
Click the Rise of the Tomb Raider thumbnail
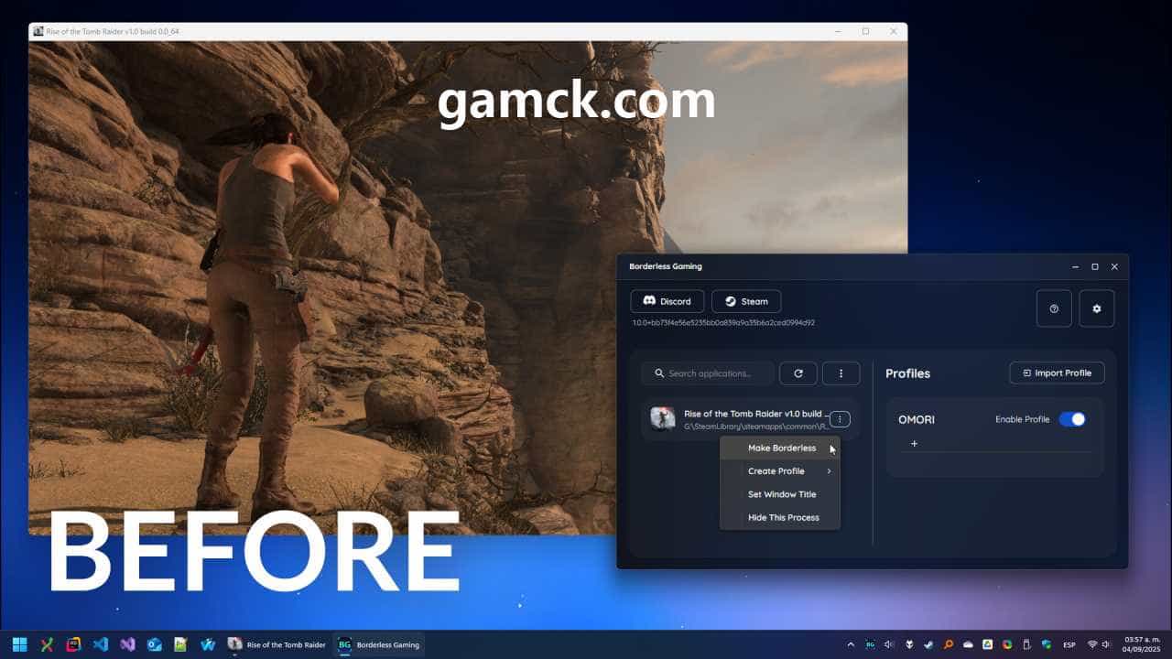(x=663, y=419)
